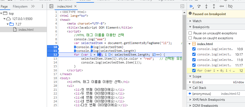Switch to the Page tab
This screenshot has width=245, height=107.
[x=4, y=6]
